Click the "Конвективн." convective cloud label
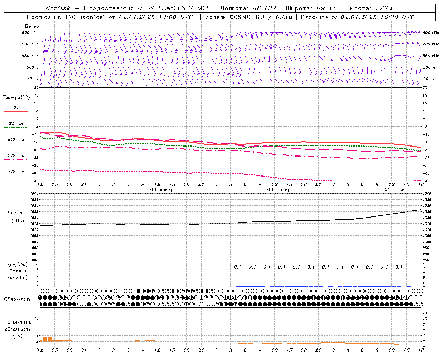441x353 pixels. (x=18, y=322)
